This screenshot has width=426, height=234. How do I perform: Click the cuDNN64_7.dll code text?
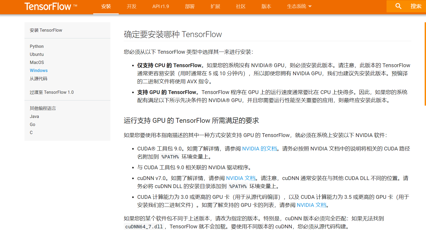click(x=144, y=227)
